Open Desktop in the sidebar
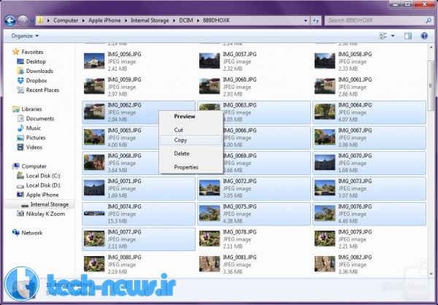The width and height of the screenshot is (438, 305). tap(36, 61)
